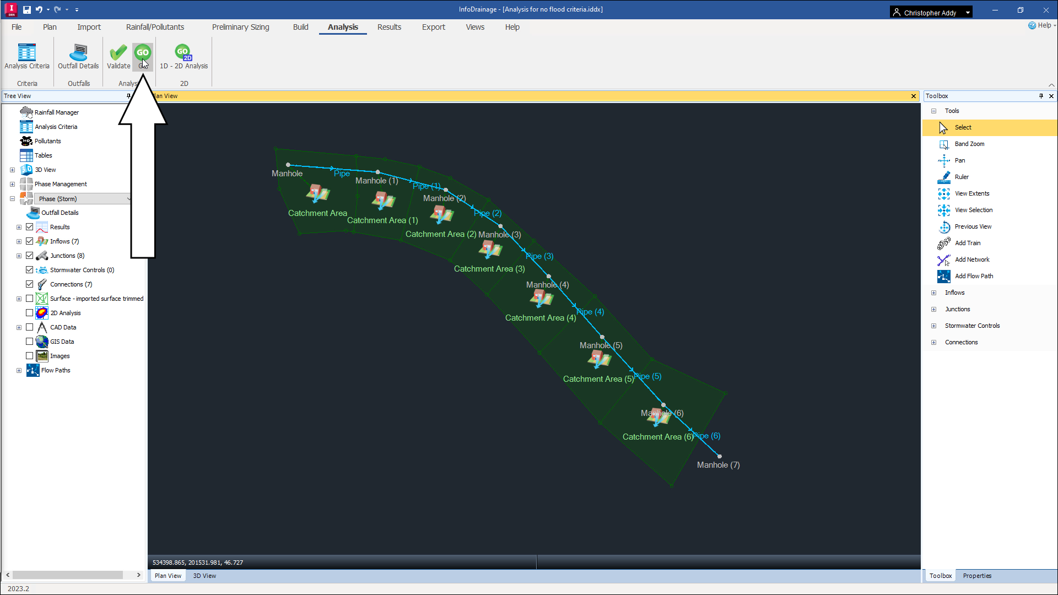
Task: Toggle the Surface imported surface trimmed checkbox
Action: [x=30, y=299]
